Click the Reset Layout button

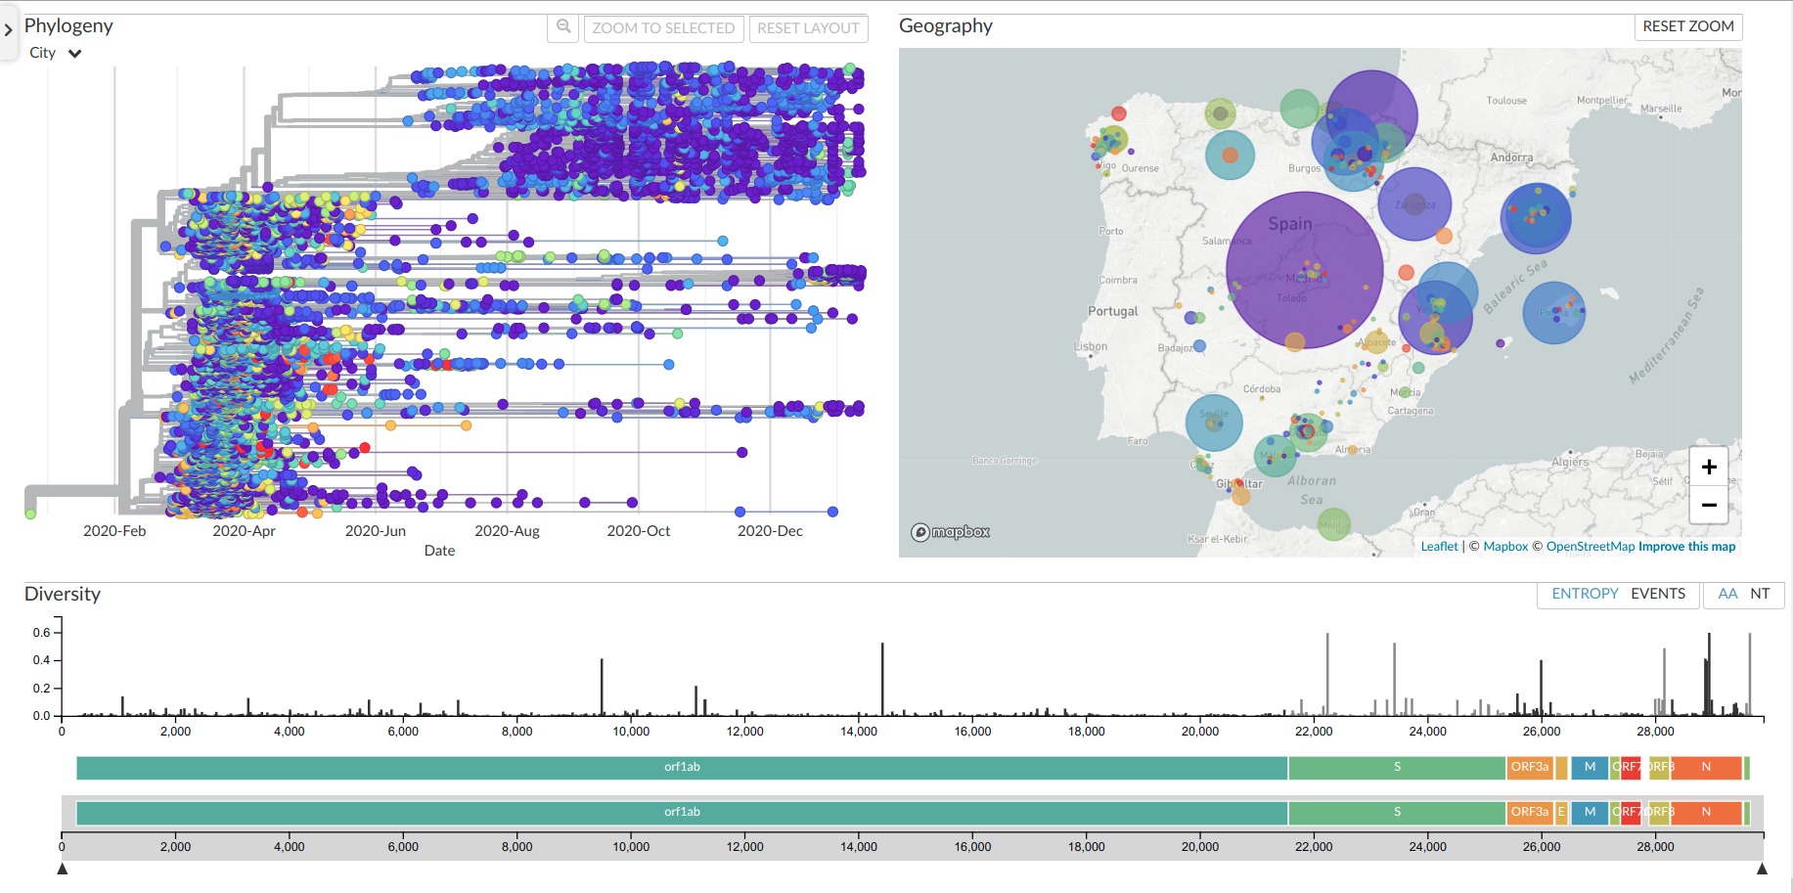(x=808, y=28)
